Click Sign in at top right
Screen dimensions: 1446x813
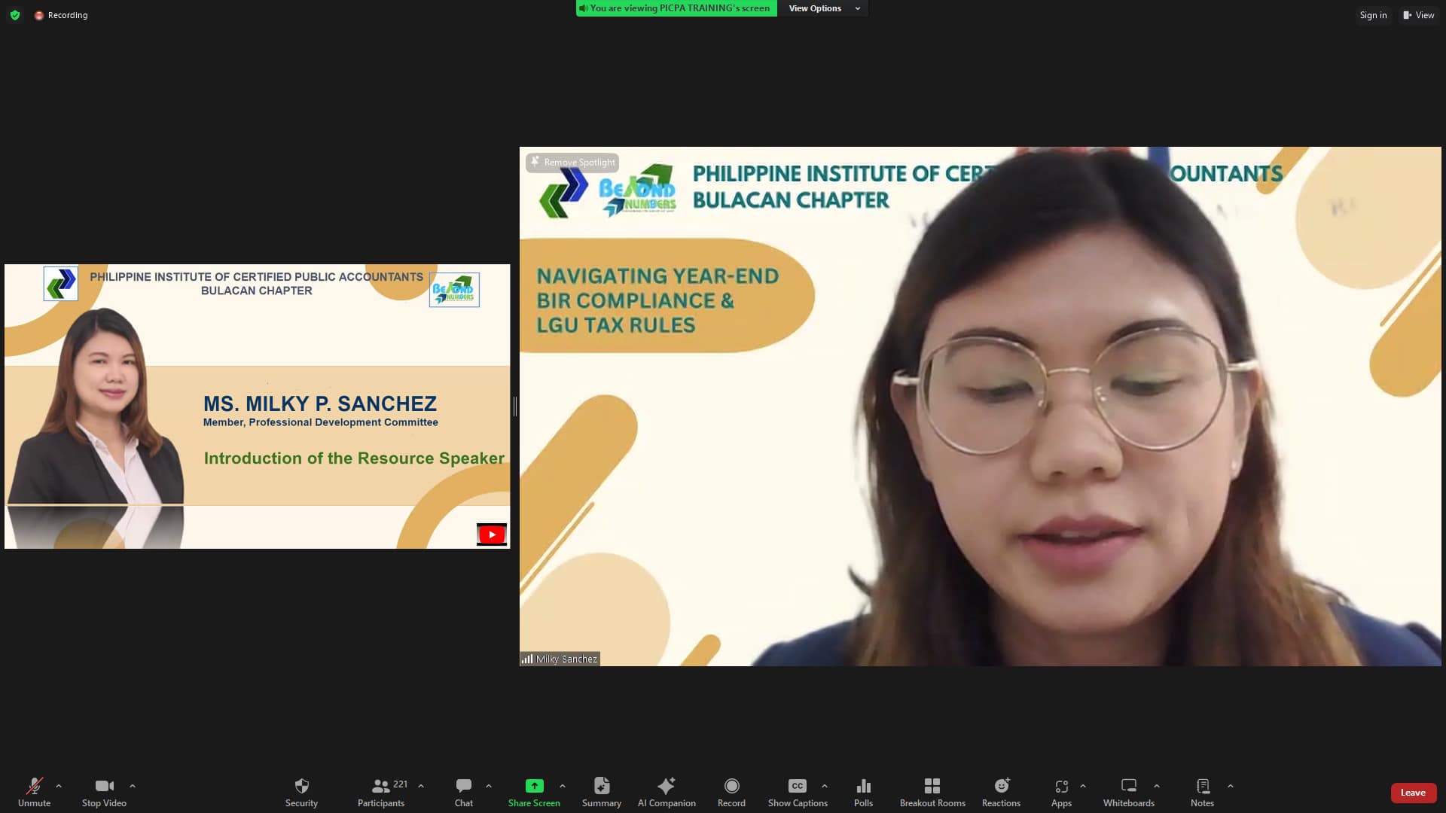point(1373,15)
